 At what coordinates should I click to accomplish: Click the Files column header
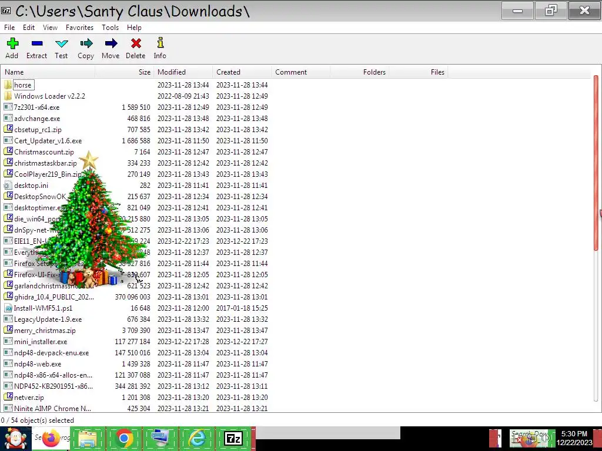418,72
